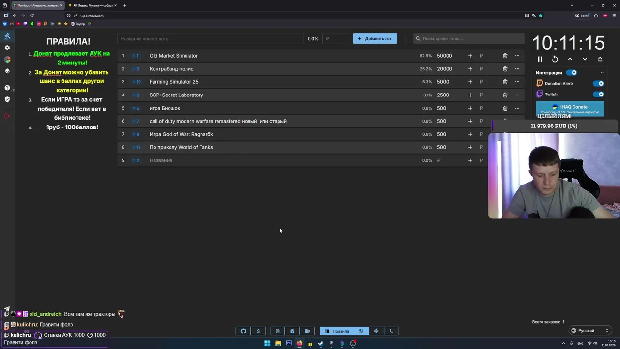Click the clear-list trash icon in bottom toolbar

(x=307, y=331)
